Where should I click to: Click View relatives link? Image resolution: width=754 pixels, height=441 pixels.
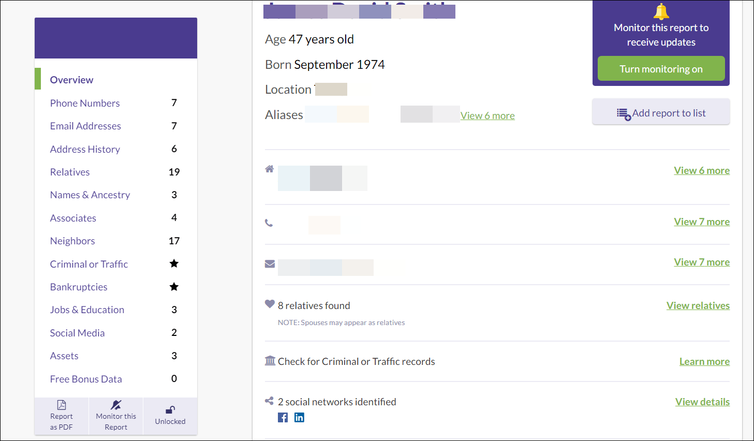pyautogui.click(x=698, y=305)
